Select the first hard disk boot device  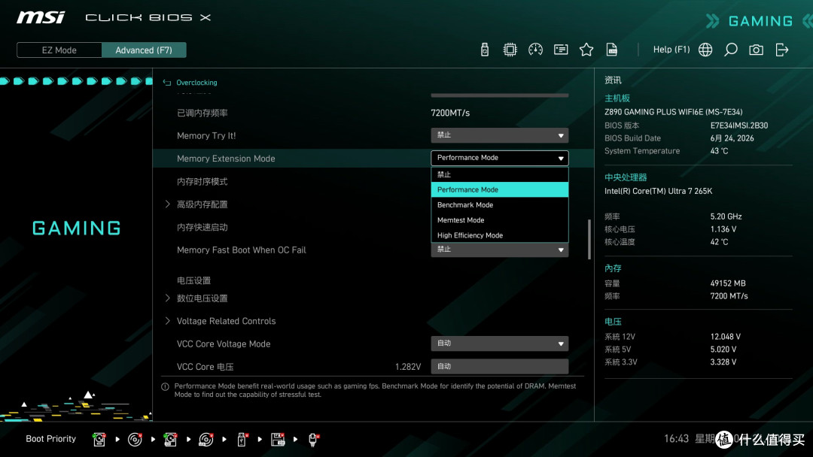pyautogui.click(x=99, y=440)
